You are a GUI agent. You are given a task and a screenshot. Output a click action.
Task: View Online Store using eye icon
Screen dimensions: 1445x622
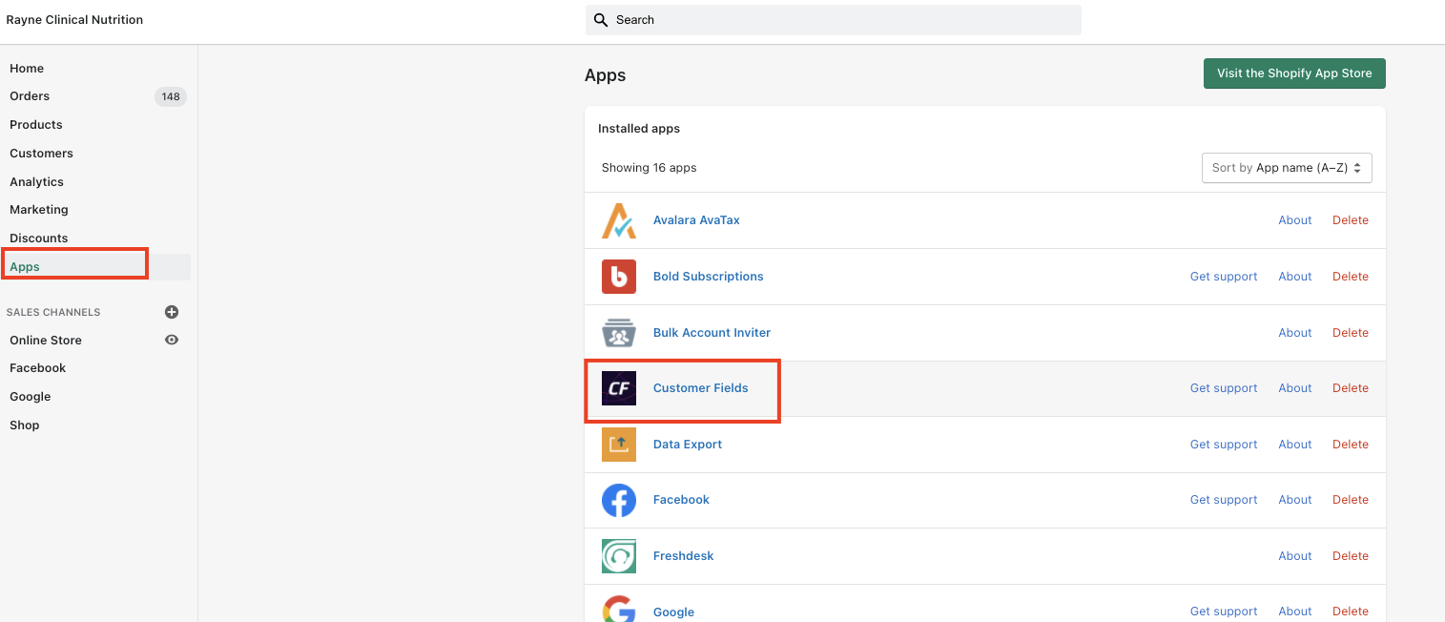point(172,340)
